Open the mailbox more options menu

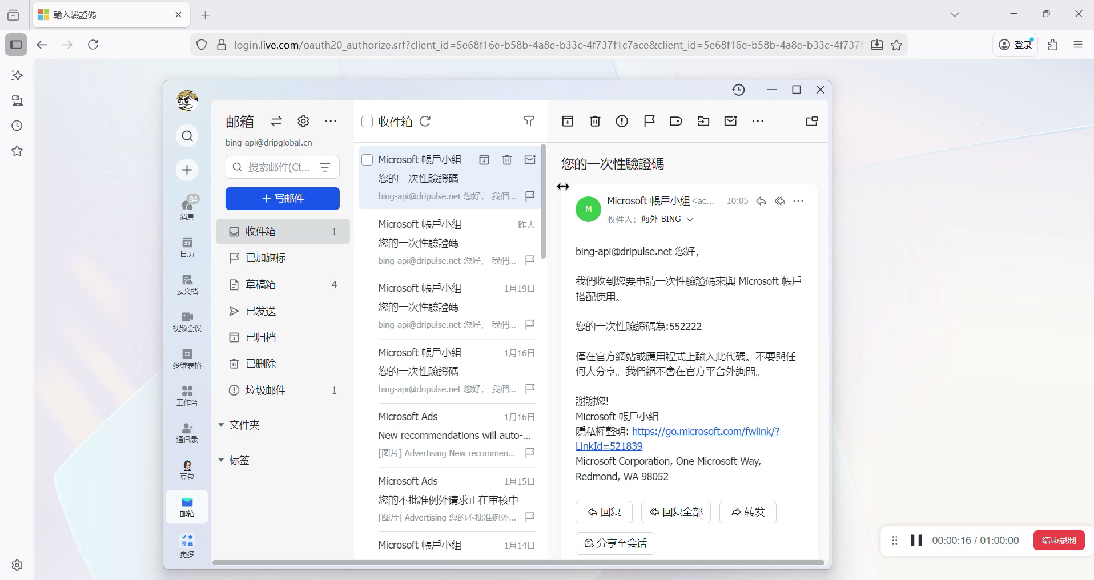tap(331, 121)
